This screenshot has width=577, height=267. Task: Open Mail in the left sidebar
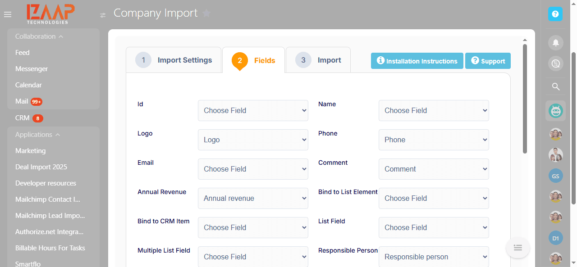[x=22, y=101]
